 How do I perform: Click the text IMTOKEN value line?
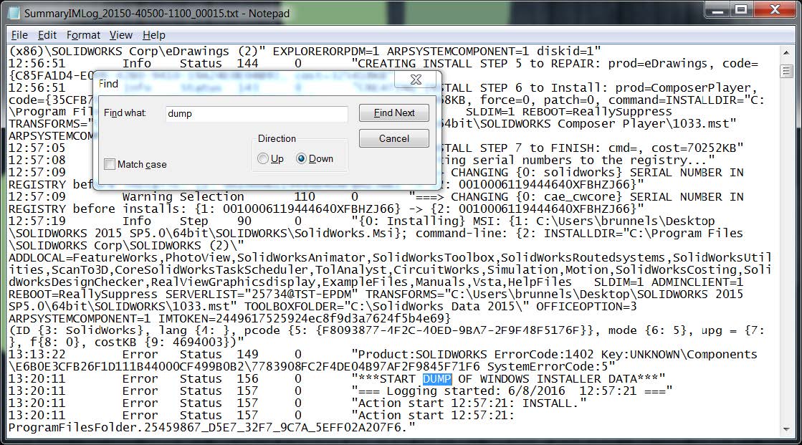click(x=305, y=318)
